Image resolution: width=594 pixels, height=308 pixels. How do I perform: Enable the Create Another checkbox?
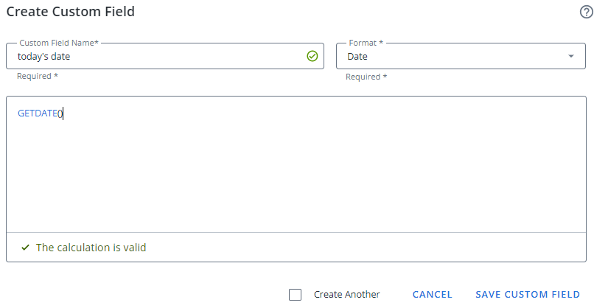click(x=296, y=295)
